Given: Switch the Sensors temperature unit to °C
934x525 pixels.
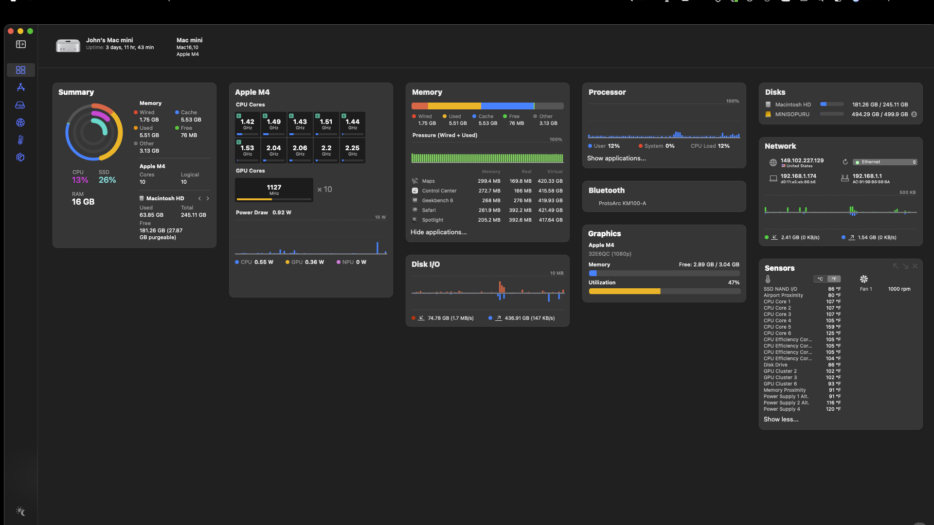Looking at the screenshot, I should pyautogui.click(x=820, y=279).
